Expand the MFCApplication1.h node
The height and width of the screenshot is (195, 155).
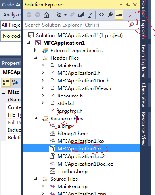pos(42,73)
